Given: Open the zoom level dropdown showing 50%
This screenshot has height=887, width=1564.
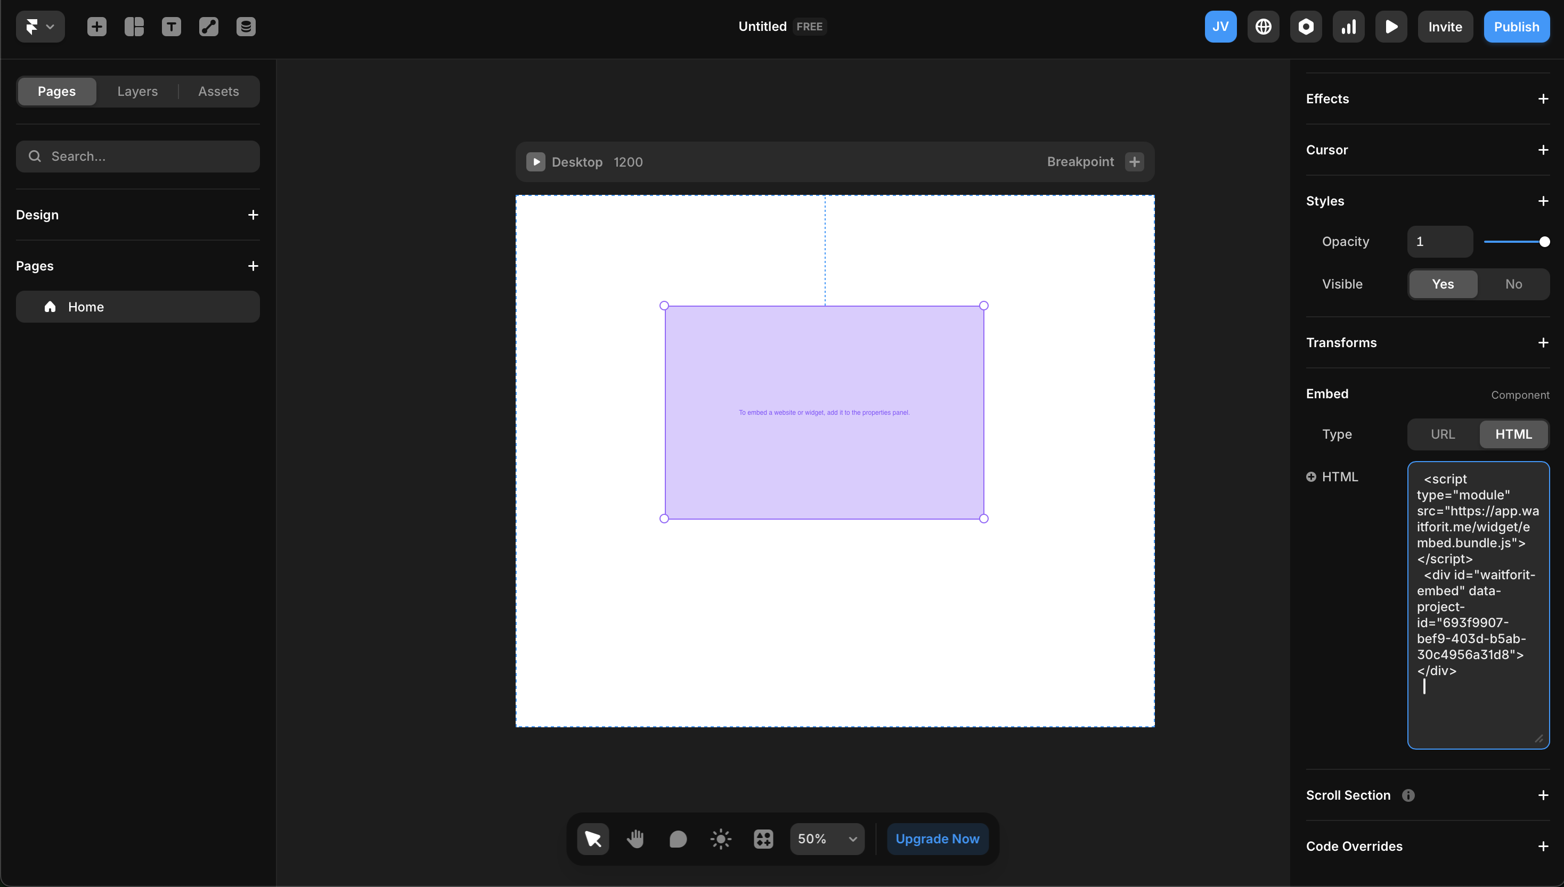Looking at the screenshot, I should pos(827,839).
